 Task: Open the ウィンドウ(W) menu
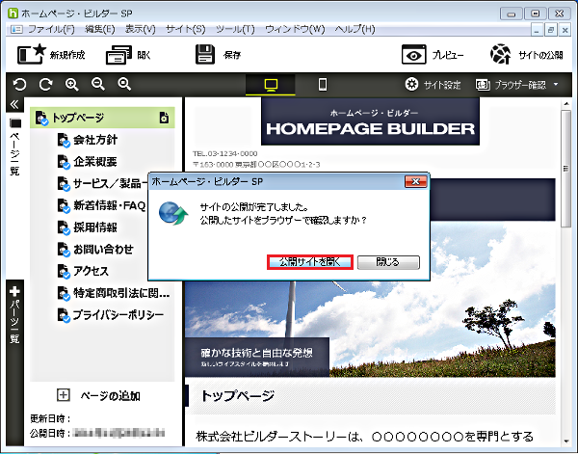(x=295, y=29)
